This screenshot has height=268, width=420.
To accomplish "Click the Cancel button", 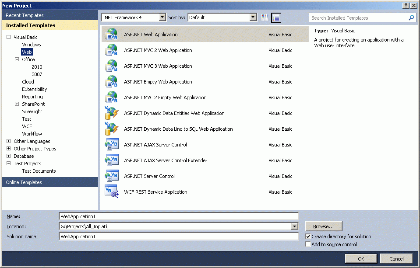I will click(x=396, y=259).
